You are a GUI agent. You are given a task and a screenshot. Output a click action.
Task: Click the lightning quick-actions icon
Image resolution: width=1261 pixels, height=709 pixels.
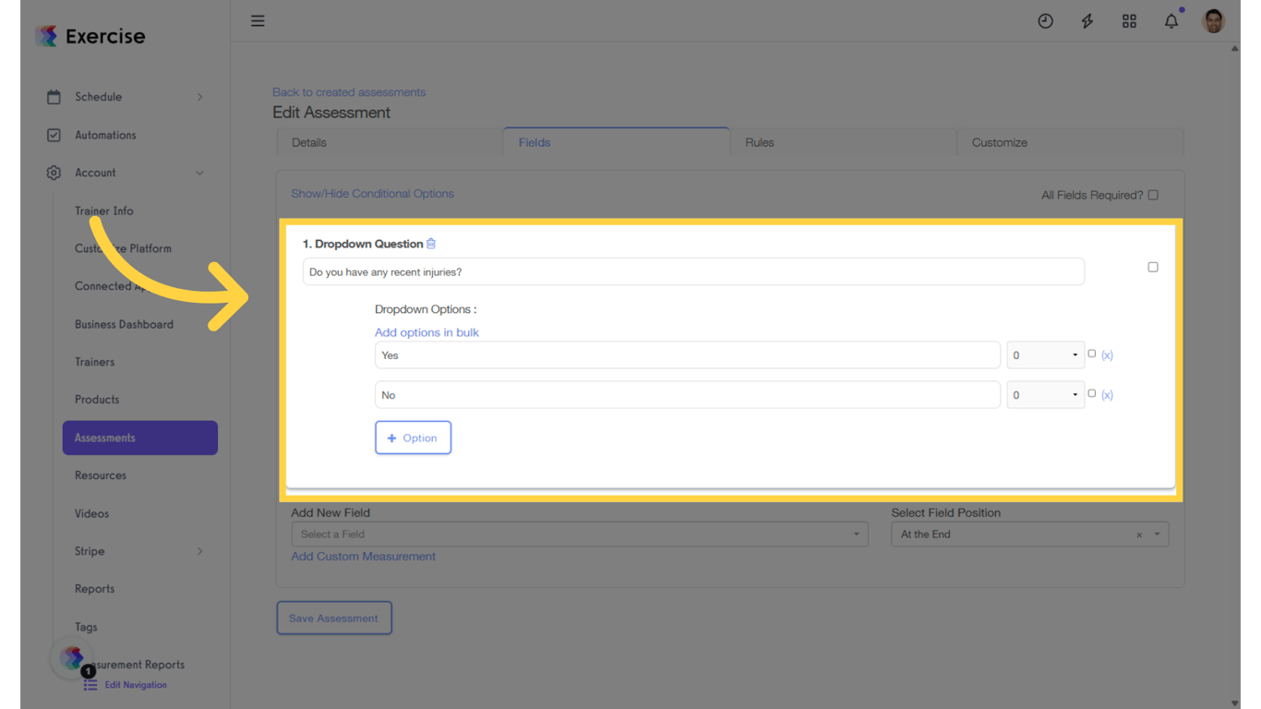[x=1087, y=20]
